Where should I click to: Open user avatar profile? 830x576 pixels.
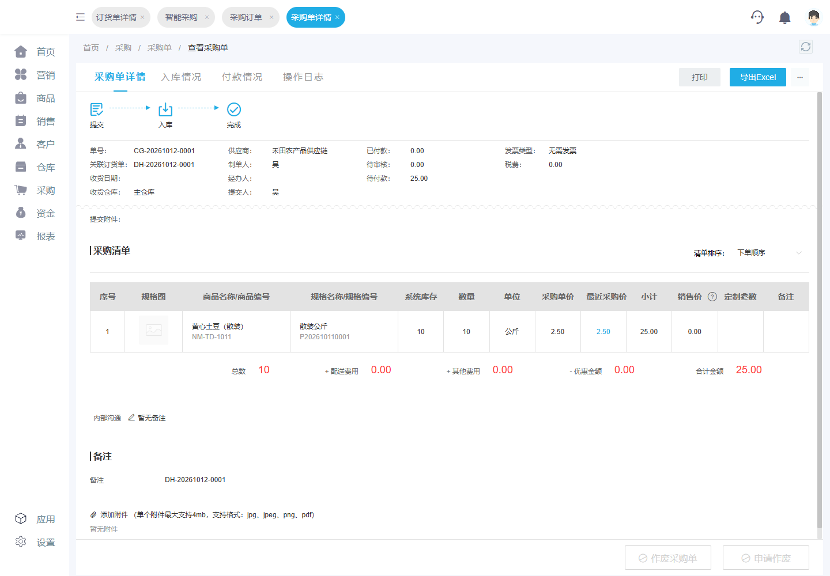pos(813,17)
